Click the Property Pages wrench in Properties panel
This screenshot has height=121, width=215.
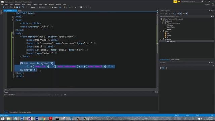pos(167,68)
